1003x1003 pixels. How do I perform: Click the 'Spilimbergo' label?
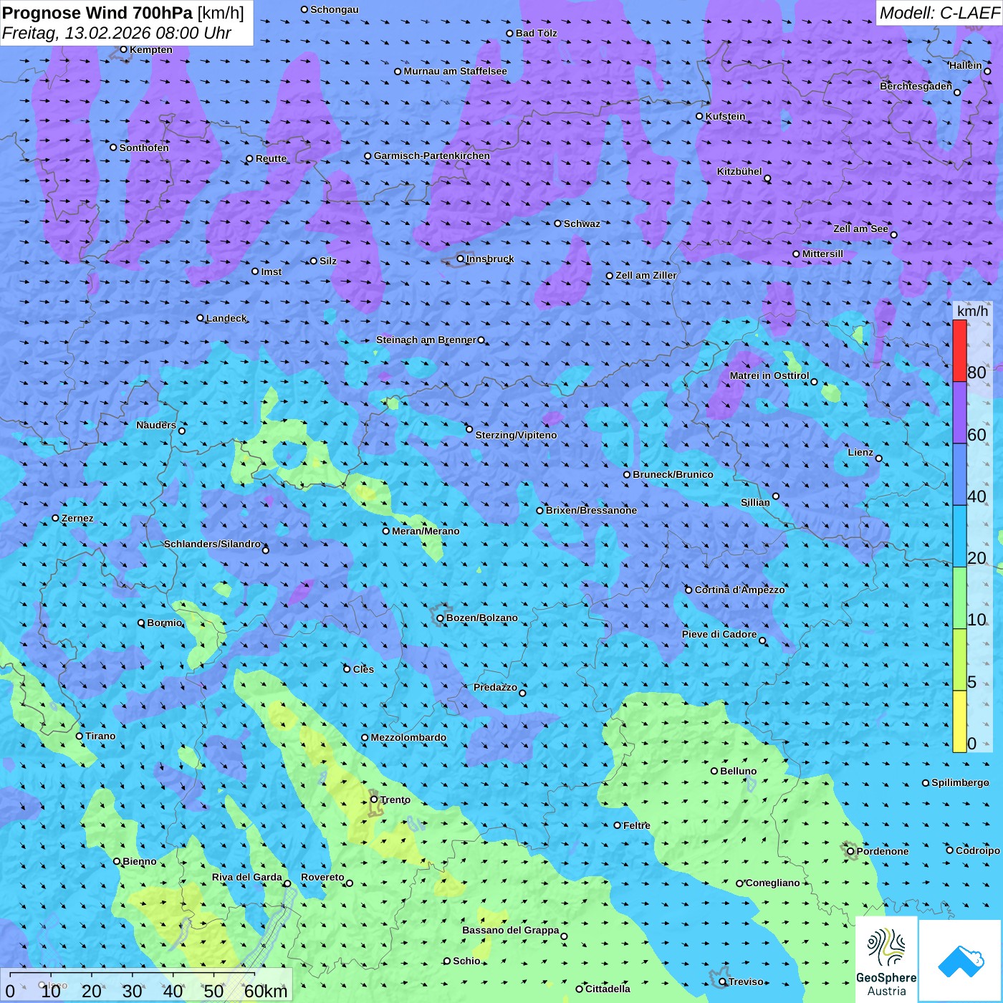pyautogui.click(x=961, y=782)
